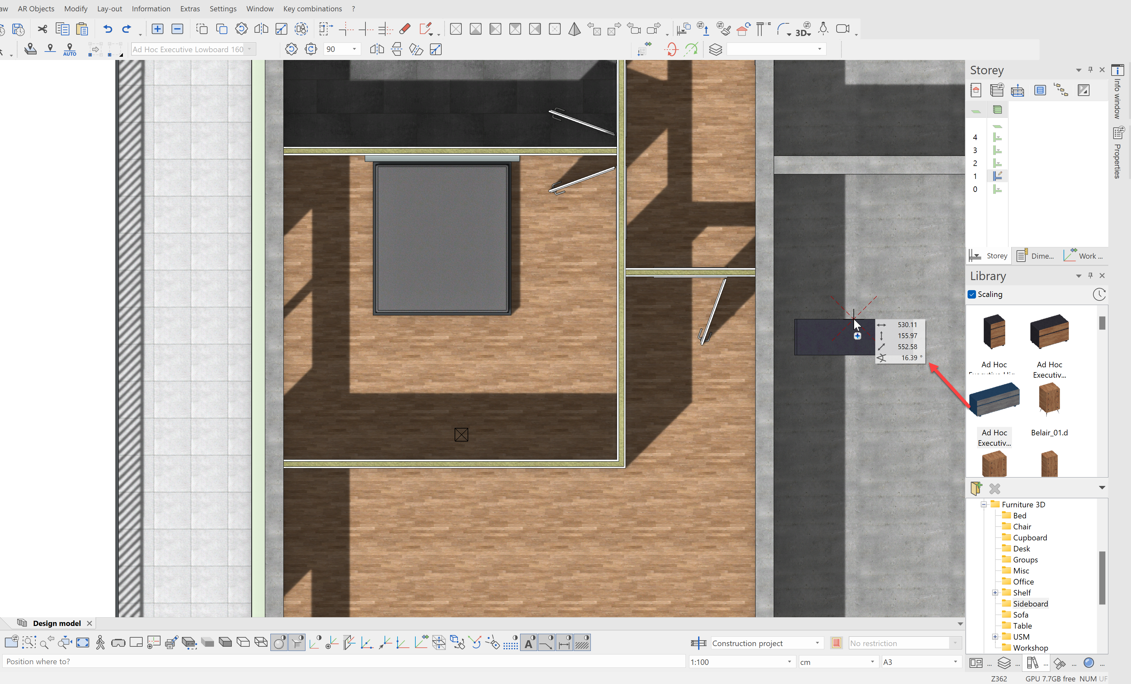Click the fit-to-screen icon in the bottom toolbar
Screen dimensions: 1131x684
pos(83,643)
